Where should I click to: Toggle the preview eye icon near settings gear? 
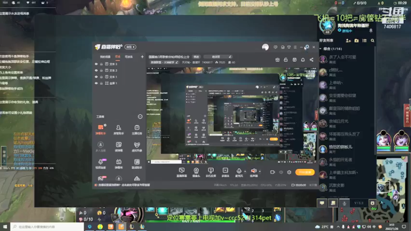(x=281, y=172)
